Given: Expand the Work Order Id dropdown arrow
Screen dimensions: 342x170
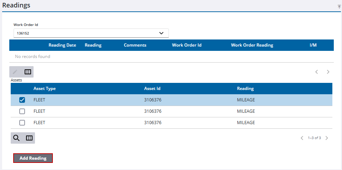Looking at the screenshot, I should pyautogui.click(x=161, y=33).
